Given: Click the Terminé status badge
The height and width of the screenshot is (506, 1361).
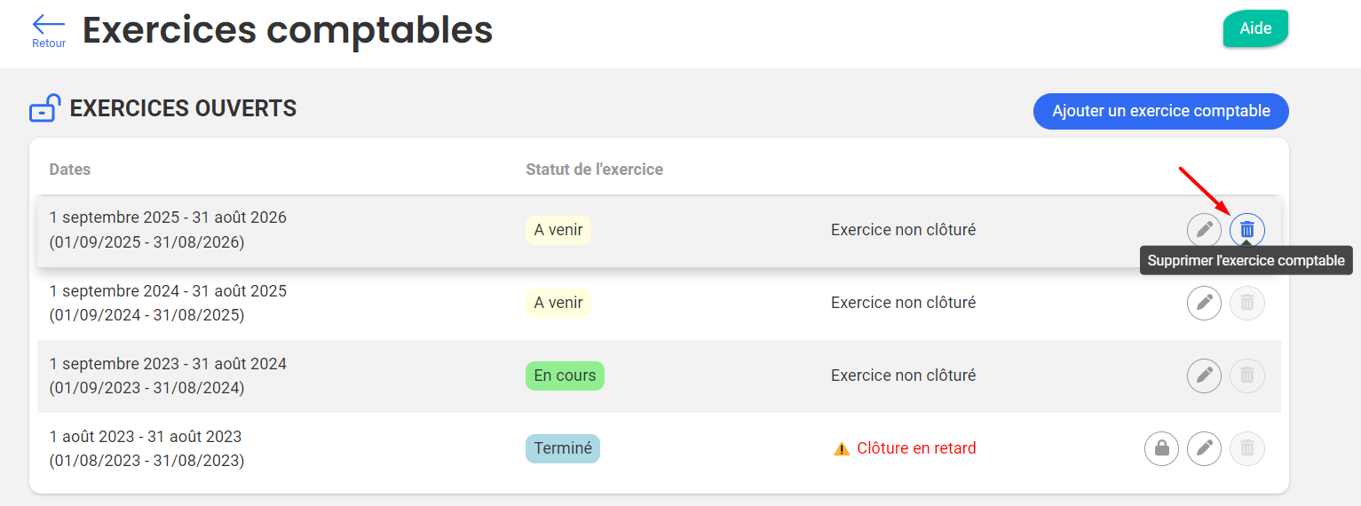Looking at the screenshot, I should point(562,448).
